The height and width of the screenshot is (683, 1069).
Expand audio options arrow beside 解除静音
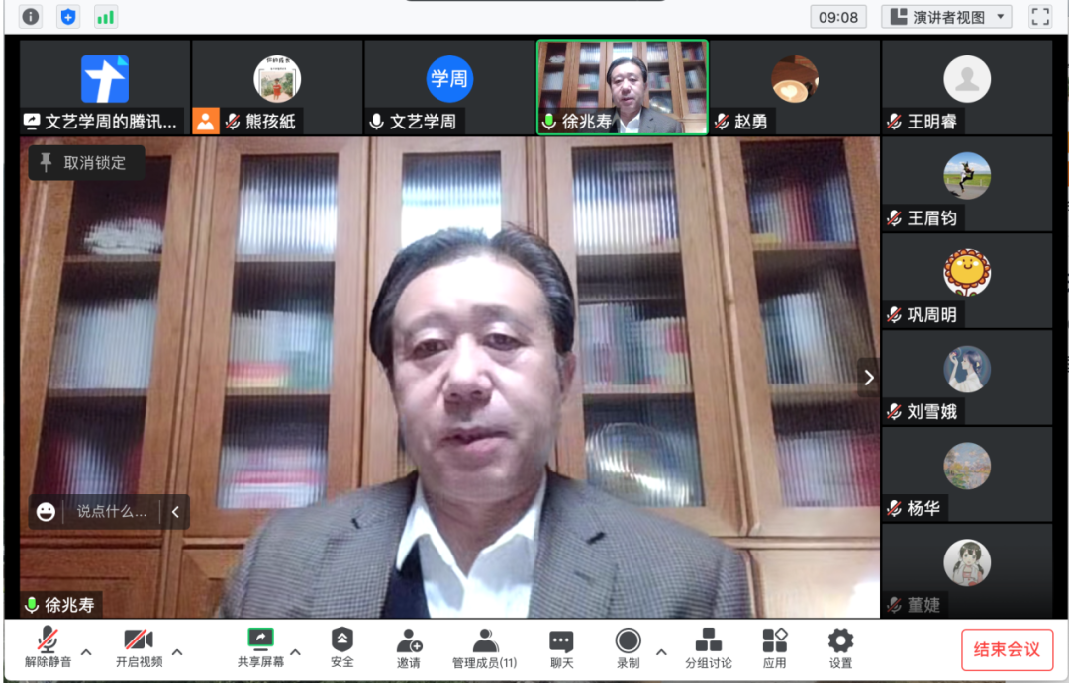click(86, 652)
